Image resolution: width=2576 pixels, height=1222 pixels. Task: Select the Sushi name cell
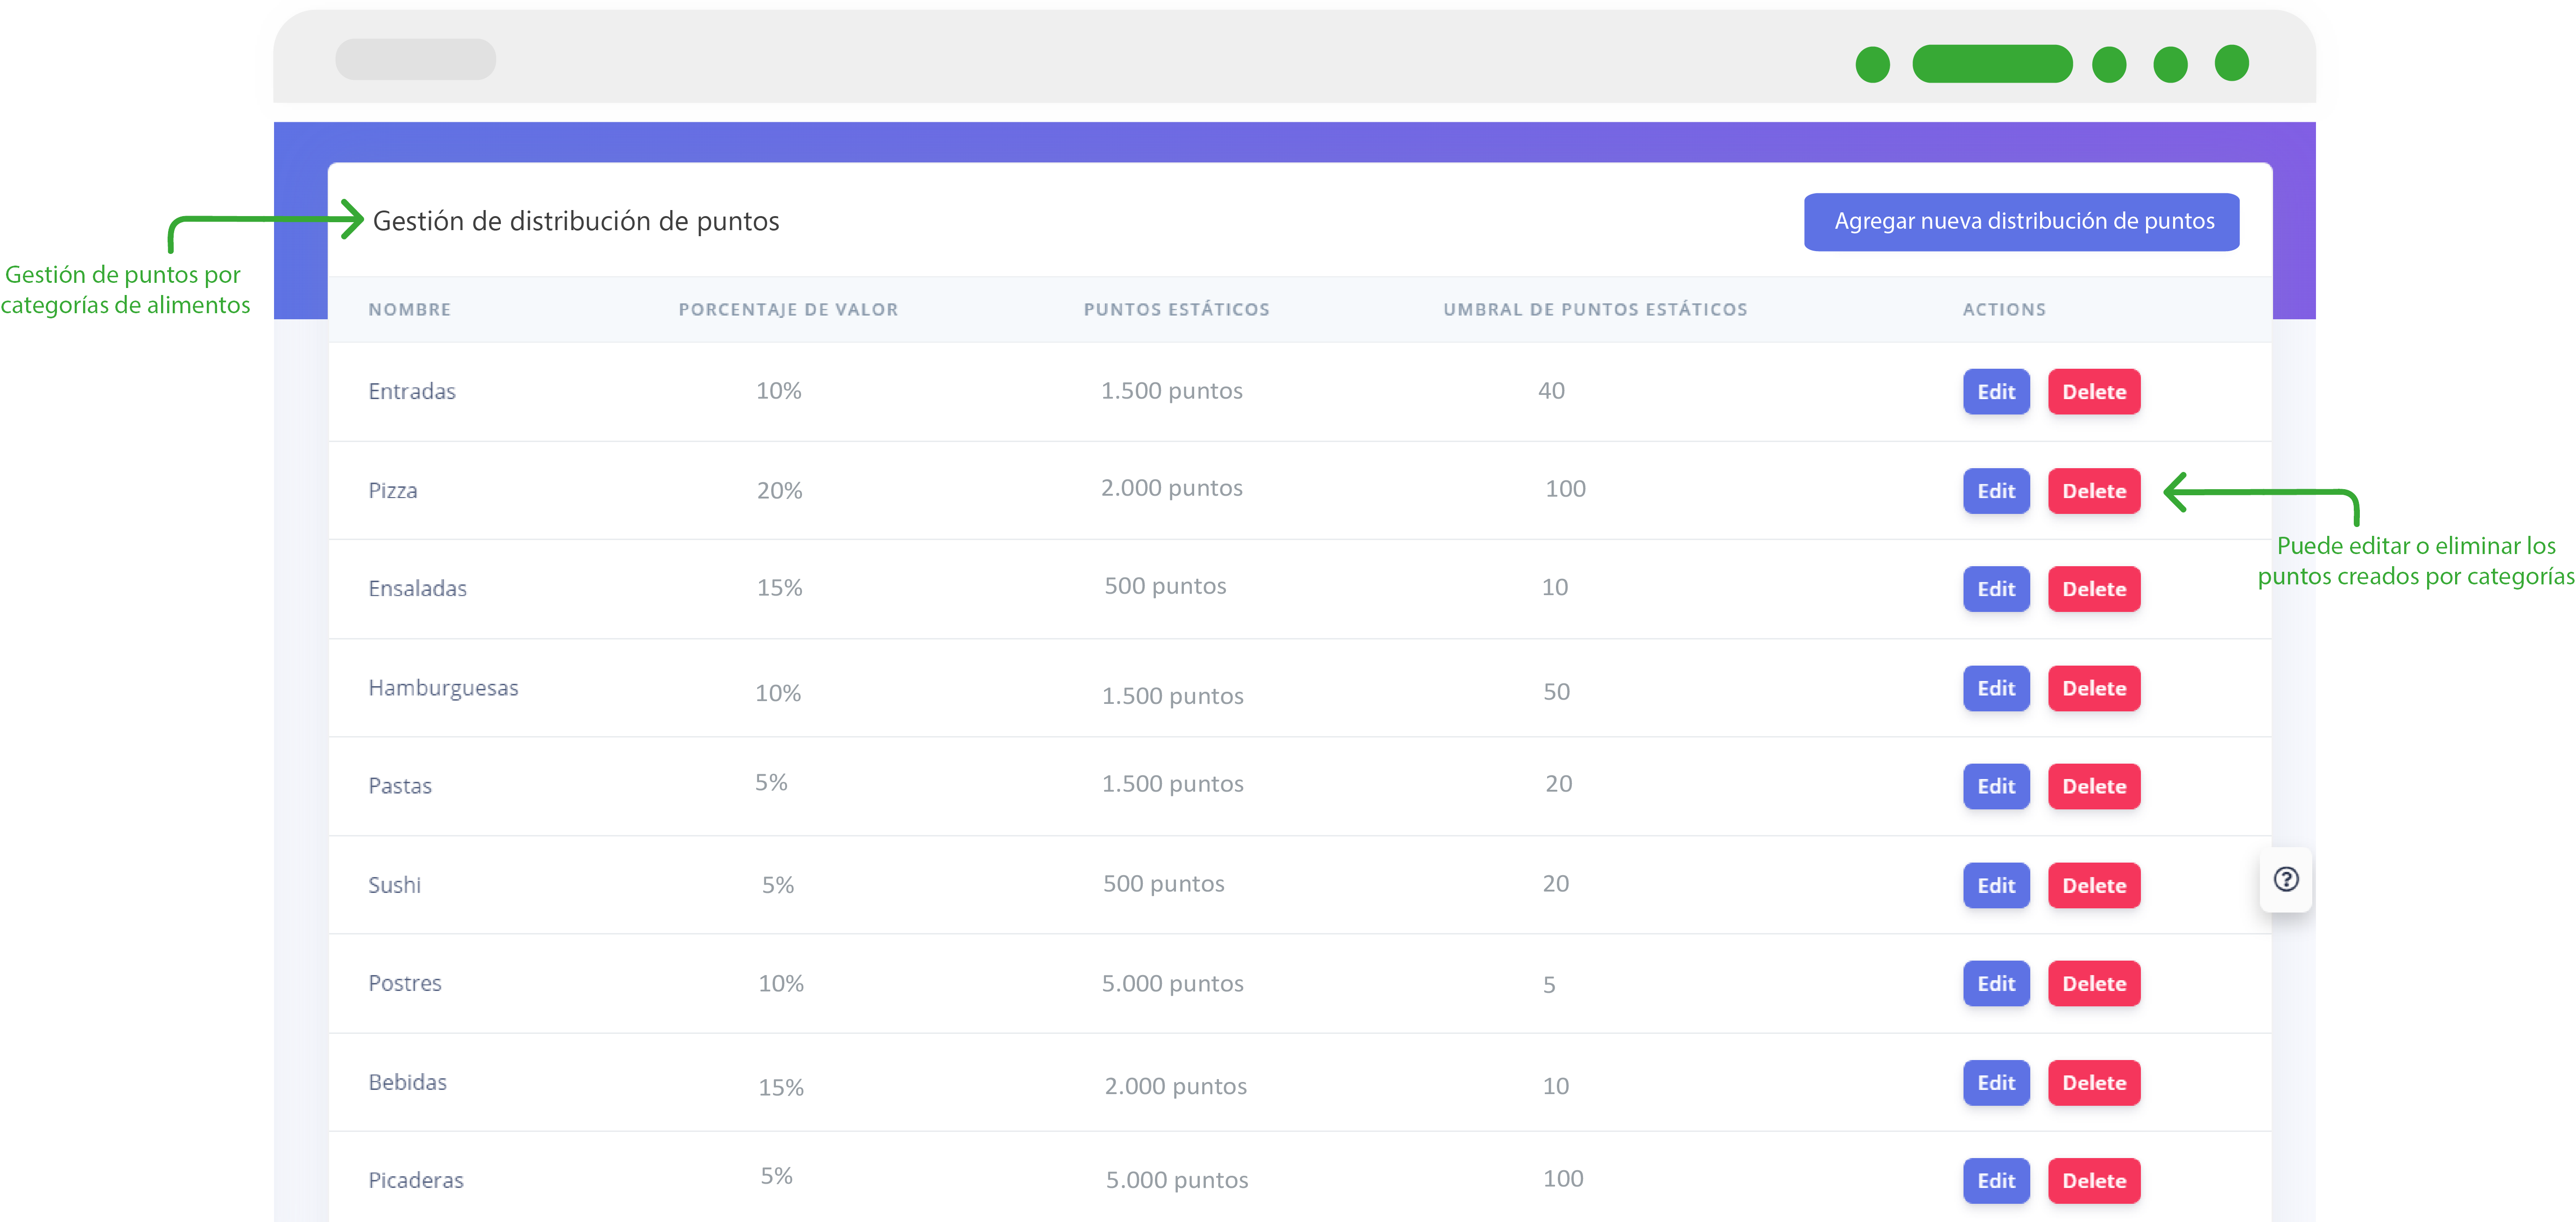(x=394, y=885)
